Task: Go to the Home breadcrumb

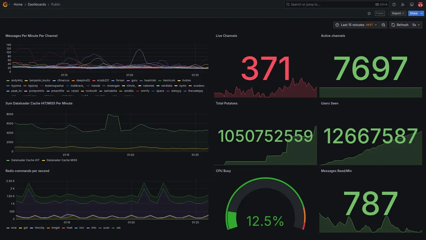Action: [x=18, y=4]
